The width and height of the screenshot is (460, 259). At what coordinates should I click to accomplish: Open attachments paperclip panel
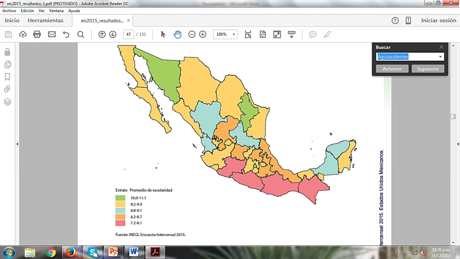click(7, 89)
